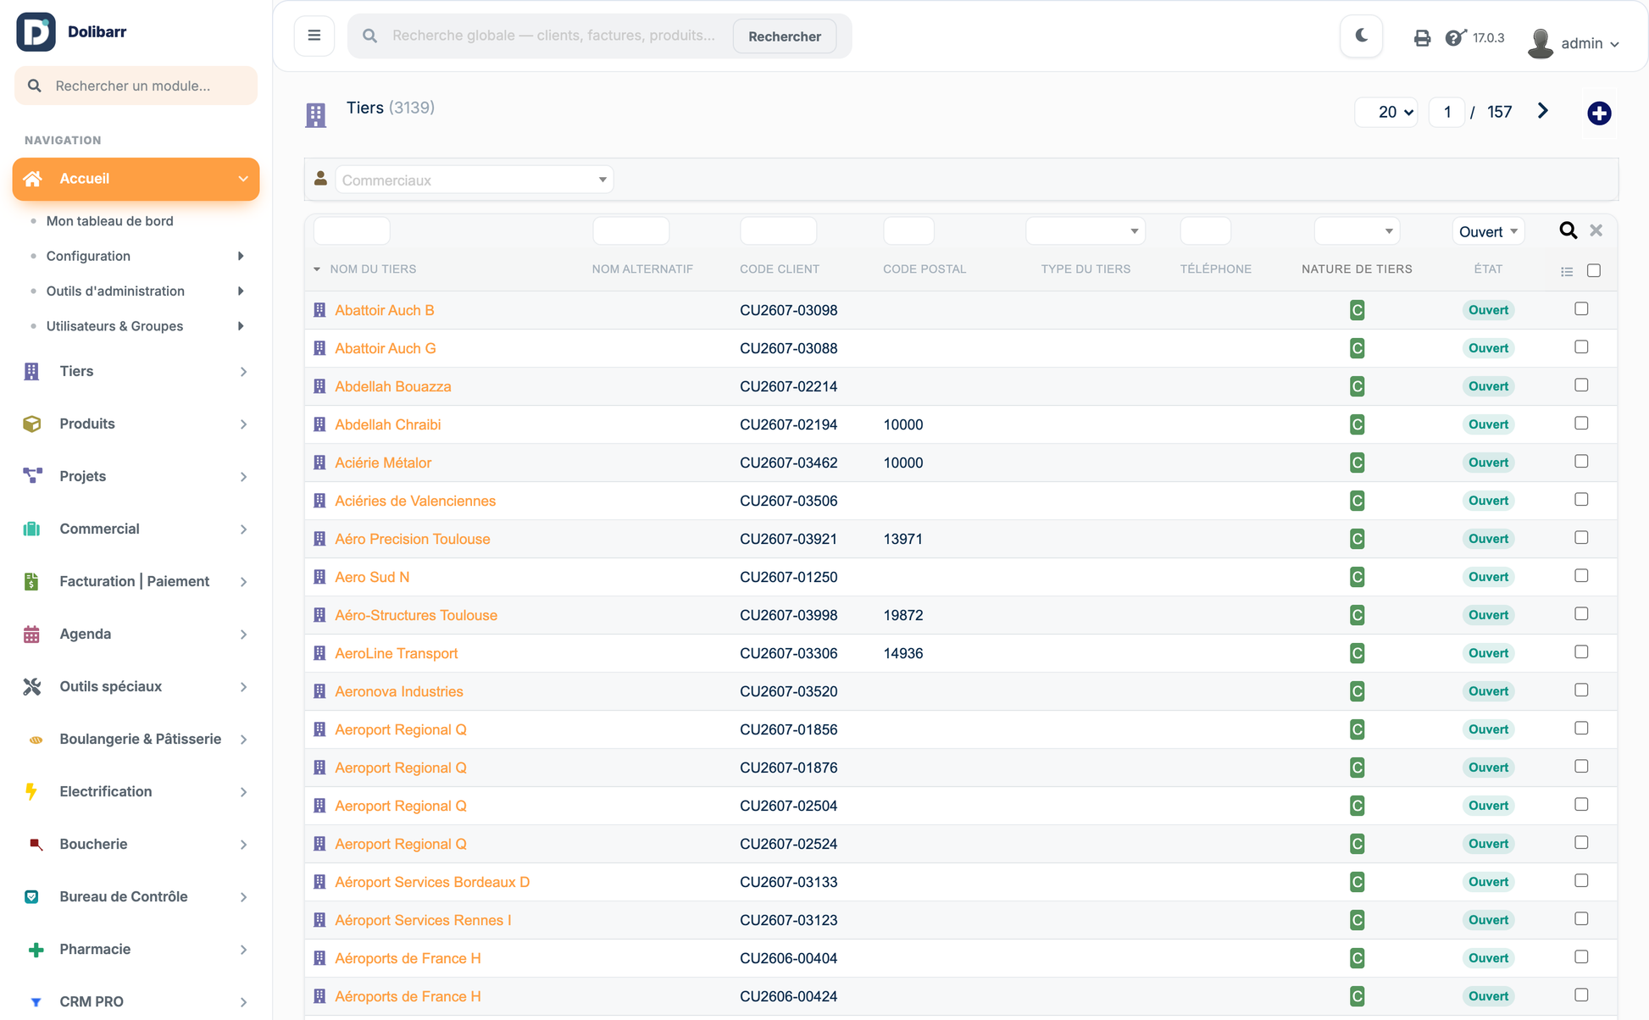Screen dimensions: 1649x1020
Task: Open the Type du tiers filter dropdown
Action: tap(1085, 230)
